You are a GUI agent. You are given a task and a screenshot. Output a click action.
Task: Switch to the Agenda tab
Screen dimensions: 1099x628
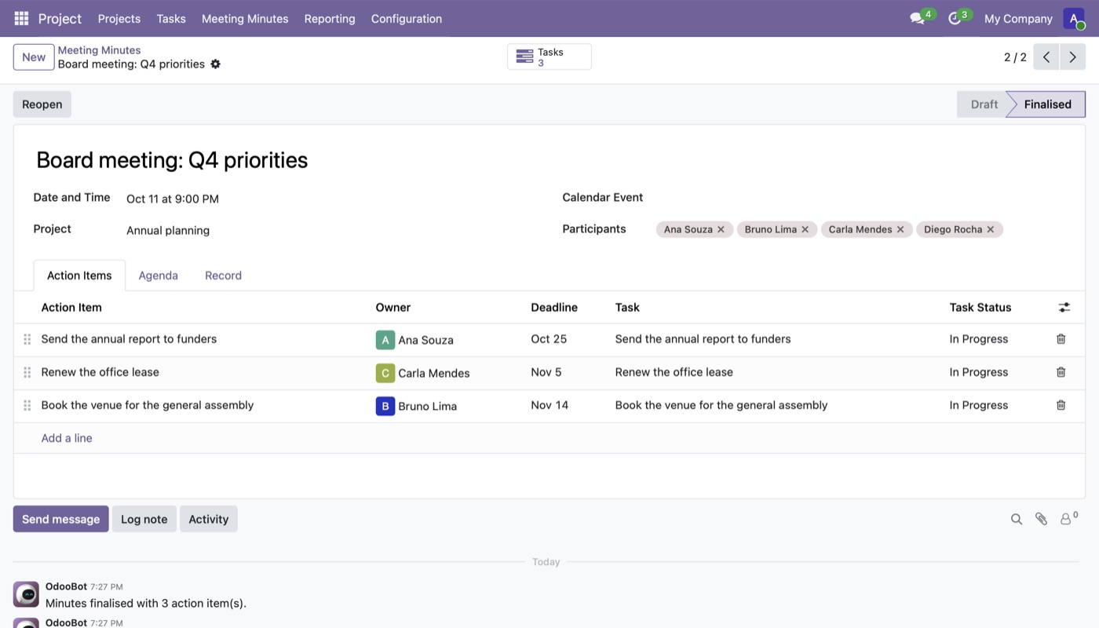tap(159, 276)
